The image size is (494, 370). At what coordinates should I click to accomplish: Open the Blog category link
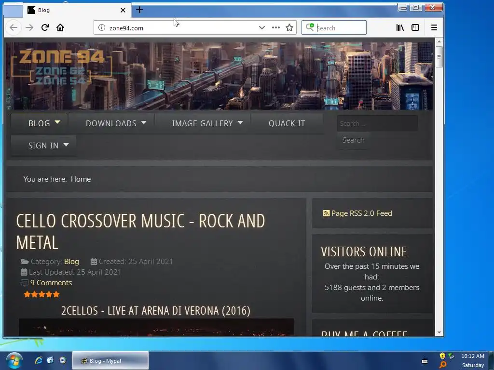tap(71, 262)
